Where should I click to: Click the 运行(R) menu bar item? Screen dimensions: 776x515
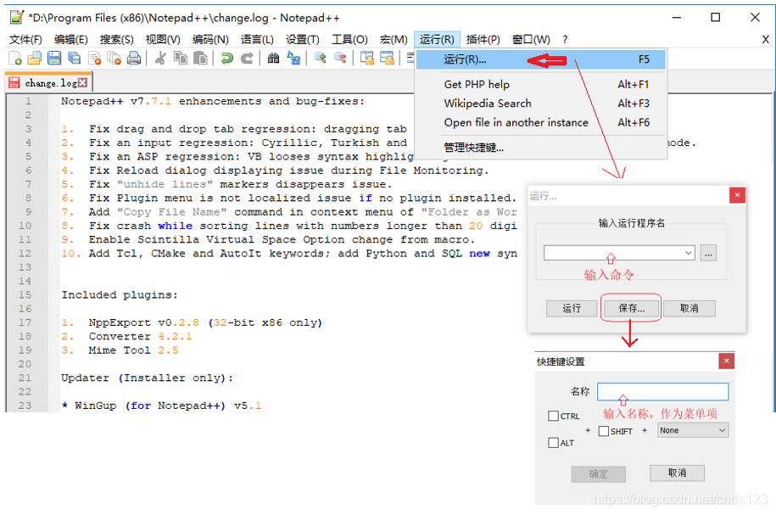[437, 40]
